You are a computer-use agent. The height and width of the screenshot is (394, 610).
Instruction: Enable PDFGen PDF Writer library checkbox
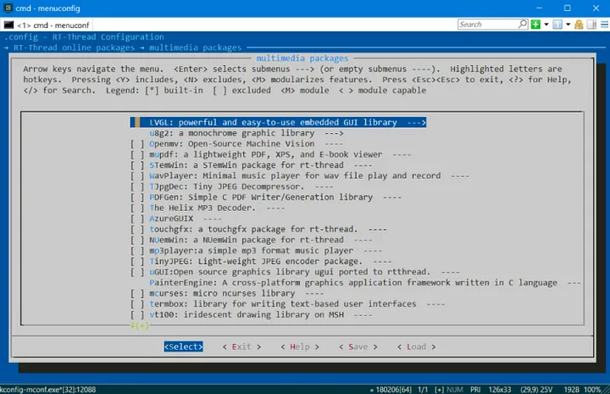pos(137,197)
